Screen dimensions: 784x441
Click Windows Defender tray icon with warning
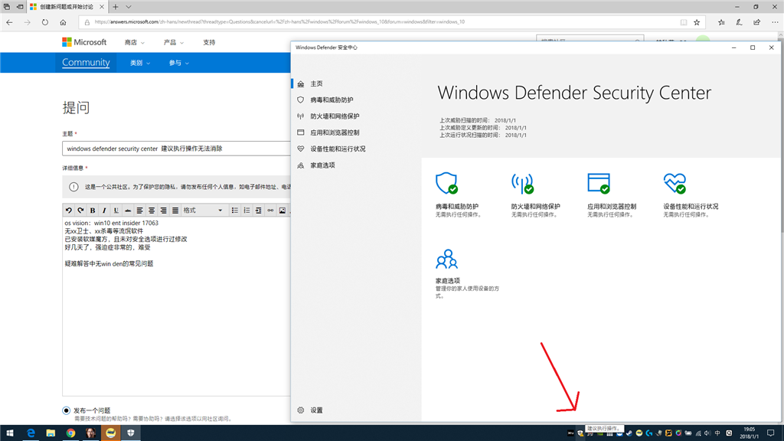coord(580,433)
